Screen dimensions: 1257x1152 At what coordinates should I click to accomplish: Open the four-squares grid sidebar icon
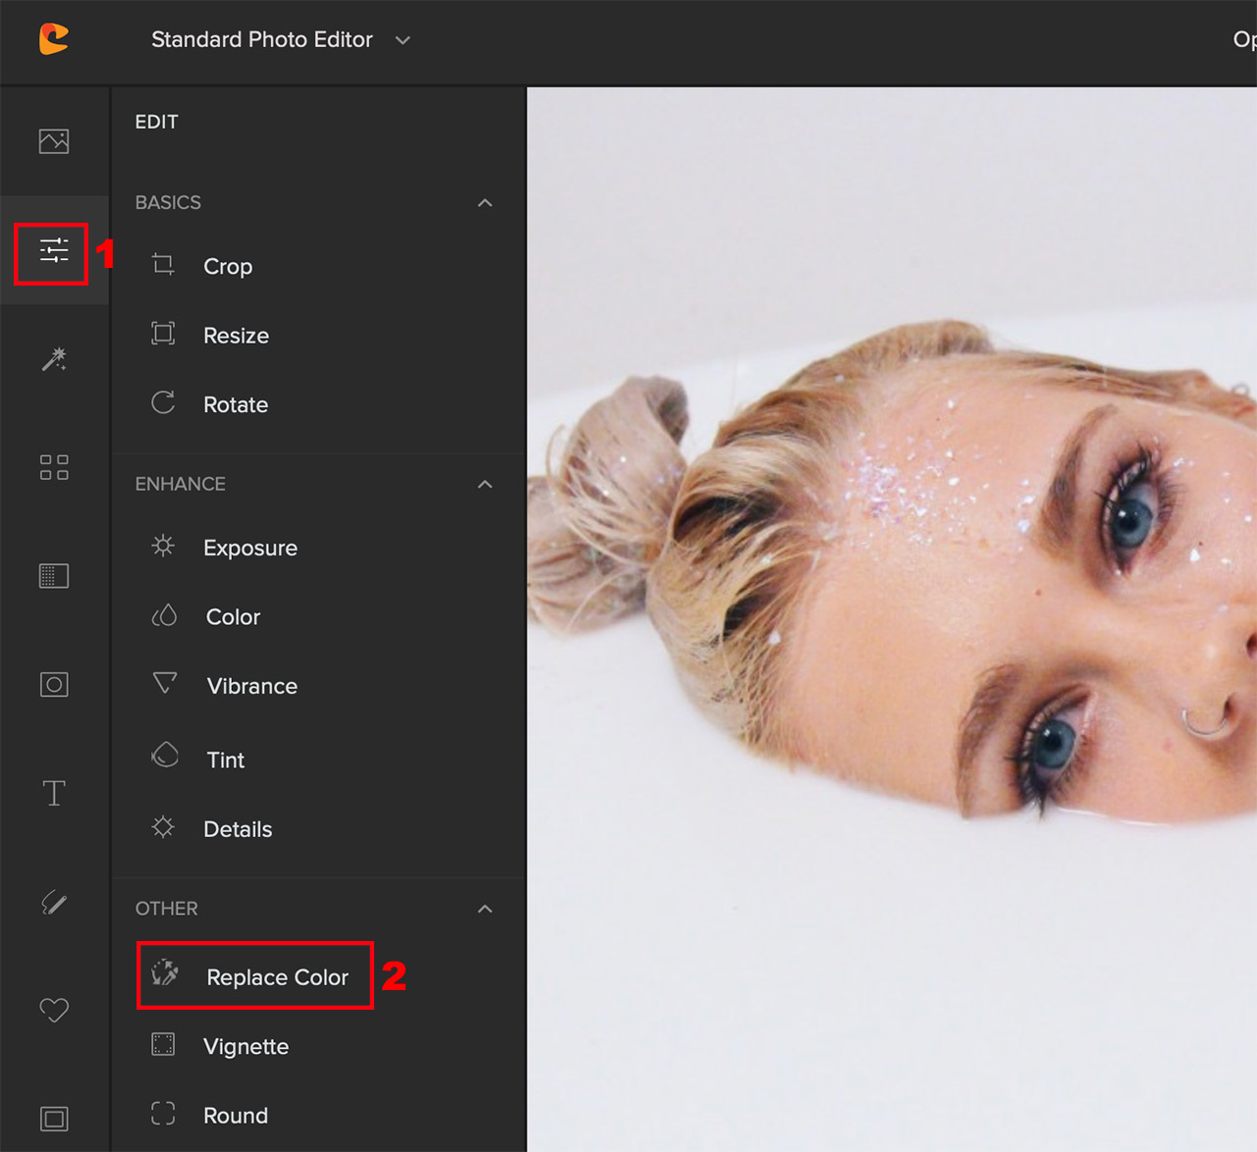point(54,467)
